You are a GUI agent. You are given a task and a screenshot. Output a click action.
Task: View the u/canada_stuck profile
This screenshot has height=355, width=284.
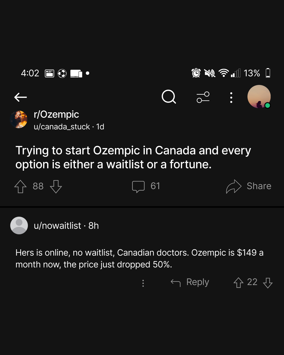[x=62, y=127]
